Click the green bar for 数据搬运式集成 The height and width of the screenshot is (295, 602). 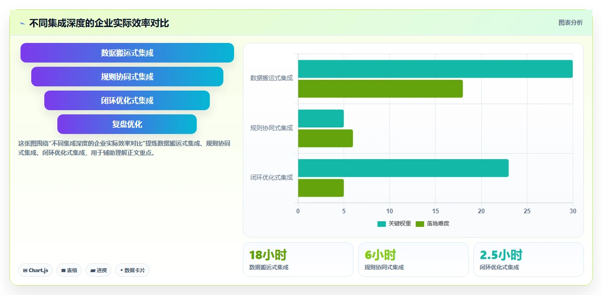(x=381, y=89)
